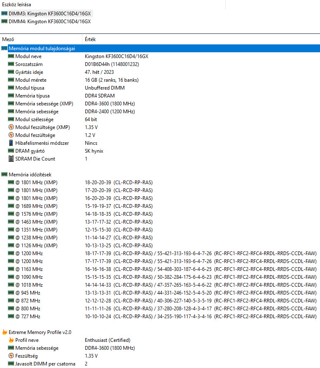The width and height of the screenshot is (320, 368).
Task: Click the Sorozatszám row icon
Action: 11,64
